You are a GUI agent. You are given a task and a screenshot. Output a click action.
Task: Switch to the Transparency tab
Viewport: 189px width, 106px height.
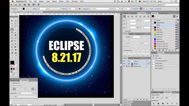pos(163,13)
